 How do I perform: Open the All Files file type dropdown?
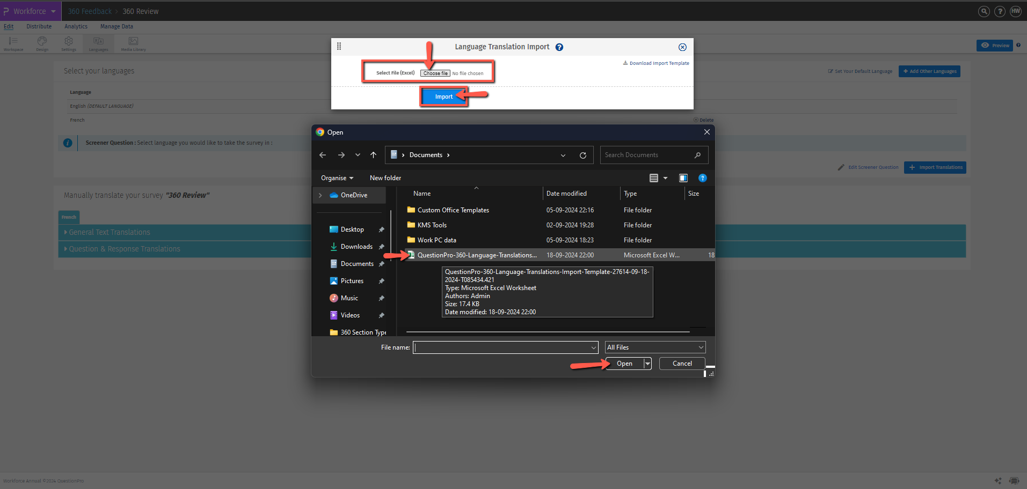654,347
